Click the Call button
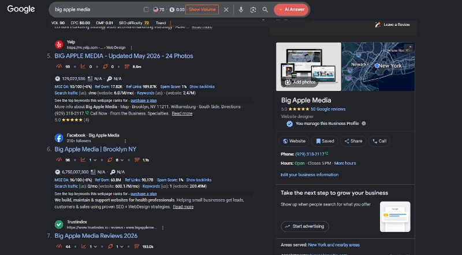 [379, 141]
